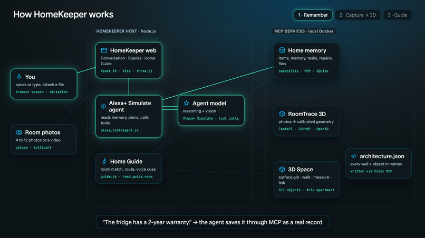Image resolution: width=425 pixels, height=238 pixels.
Task: Click "guide.js · read_guide_room" tag text
Action: tap(127, 177)
